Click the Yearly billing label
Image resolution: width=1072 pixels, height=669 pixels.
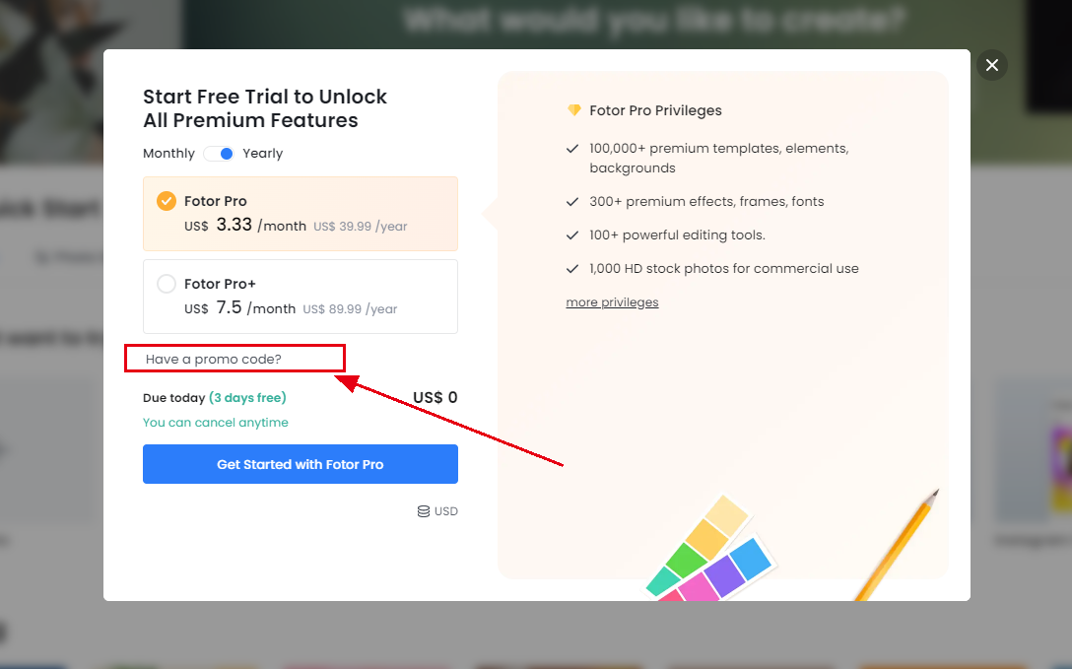(263, 154)
